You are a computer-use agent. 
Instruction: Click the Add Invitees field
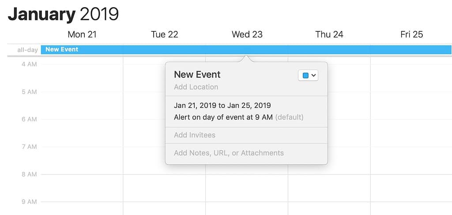pyautogui.click(x=195, y=135)
